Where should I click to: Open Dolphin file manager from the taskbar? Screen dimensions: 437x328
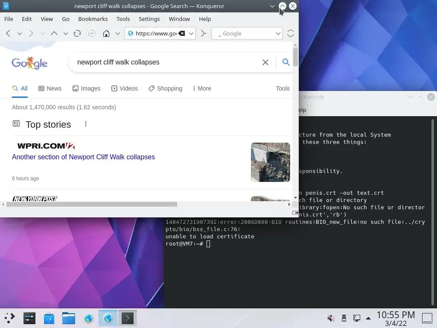(69, 318)
